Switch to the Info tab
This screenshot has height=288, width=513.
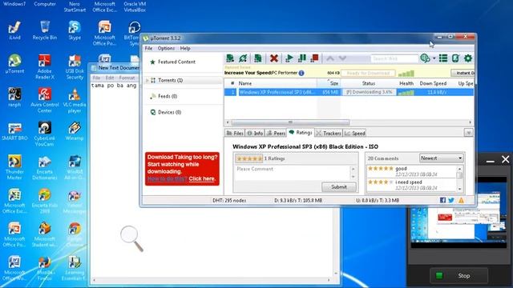pyautogui.click(x=255, y=133)
